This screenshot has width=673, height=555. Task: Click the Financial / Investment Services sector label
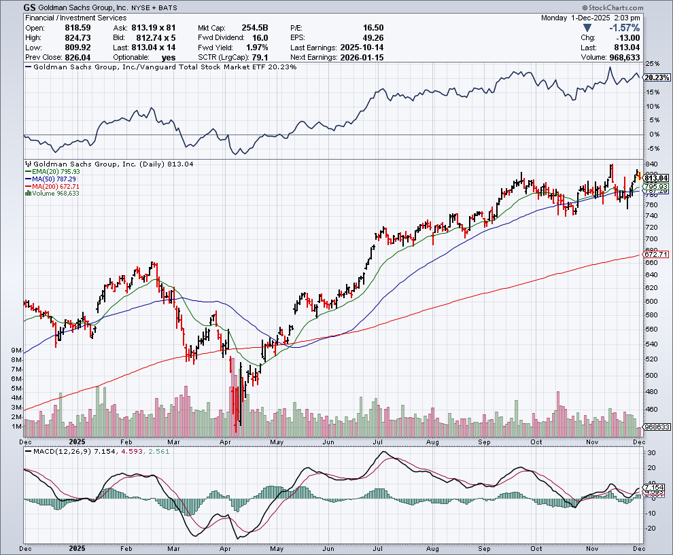[x=66, y=18]
